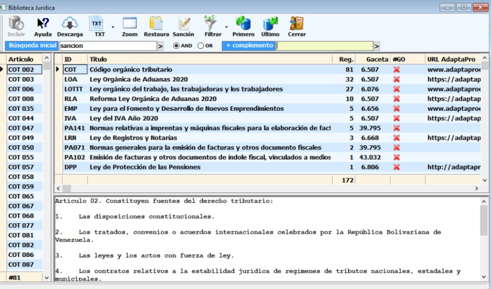Open the Sanción tool
This screenshot has height=289, width=491.
pyautogui.click(x=183, y=23)
